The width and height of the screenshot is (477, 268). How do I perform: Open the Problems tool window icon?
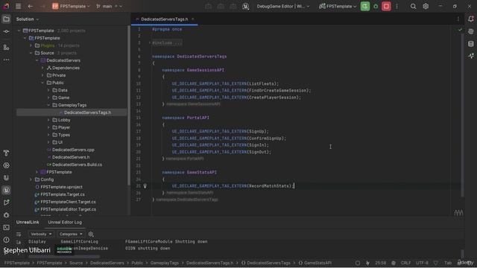pos(6,240)
